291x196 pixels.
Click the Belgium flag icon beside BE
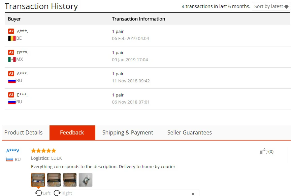tap(12, 38)
